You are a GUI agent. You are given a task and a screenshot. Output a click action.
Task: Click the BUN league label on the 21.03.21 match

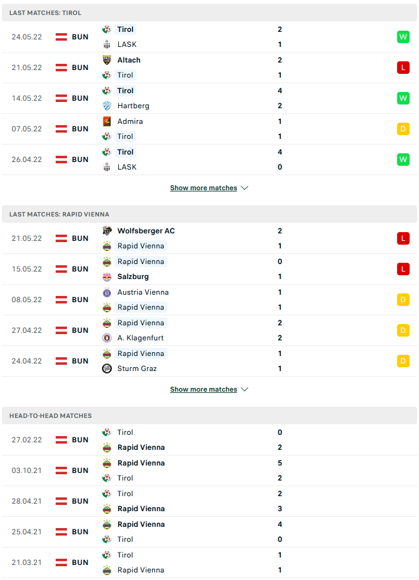tap(80, 562)
